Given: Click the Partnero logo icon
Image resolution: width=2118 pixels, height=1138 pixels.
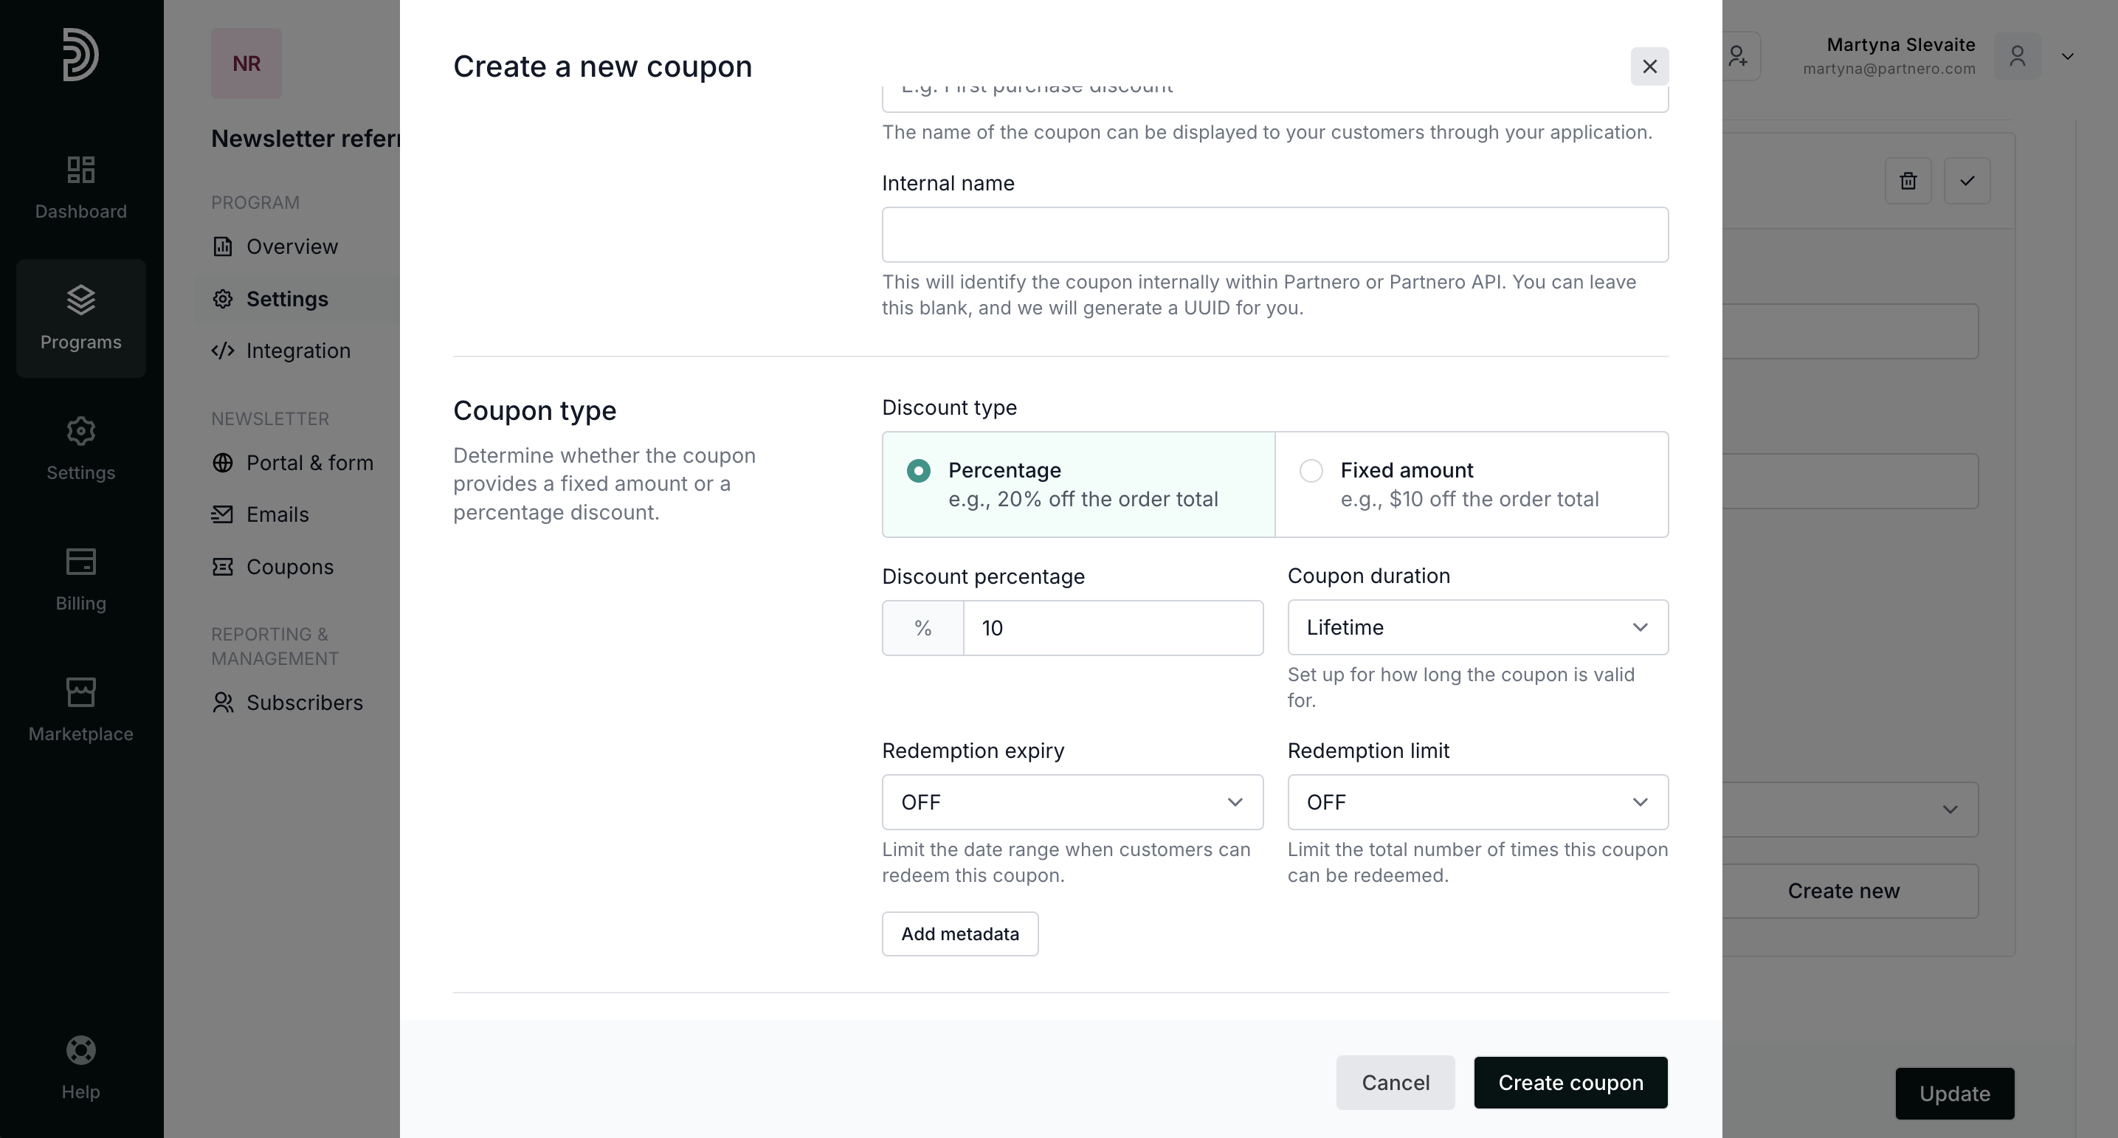Looking at the screenshot, I should click(x=80, y=55).
